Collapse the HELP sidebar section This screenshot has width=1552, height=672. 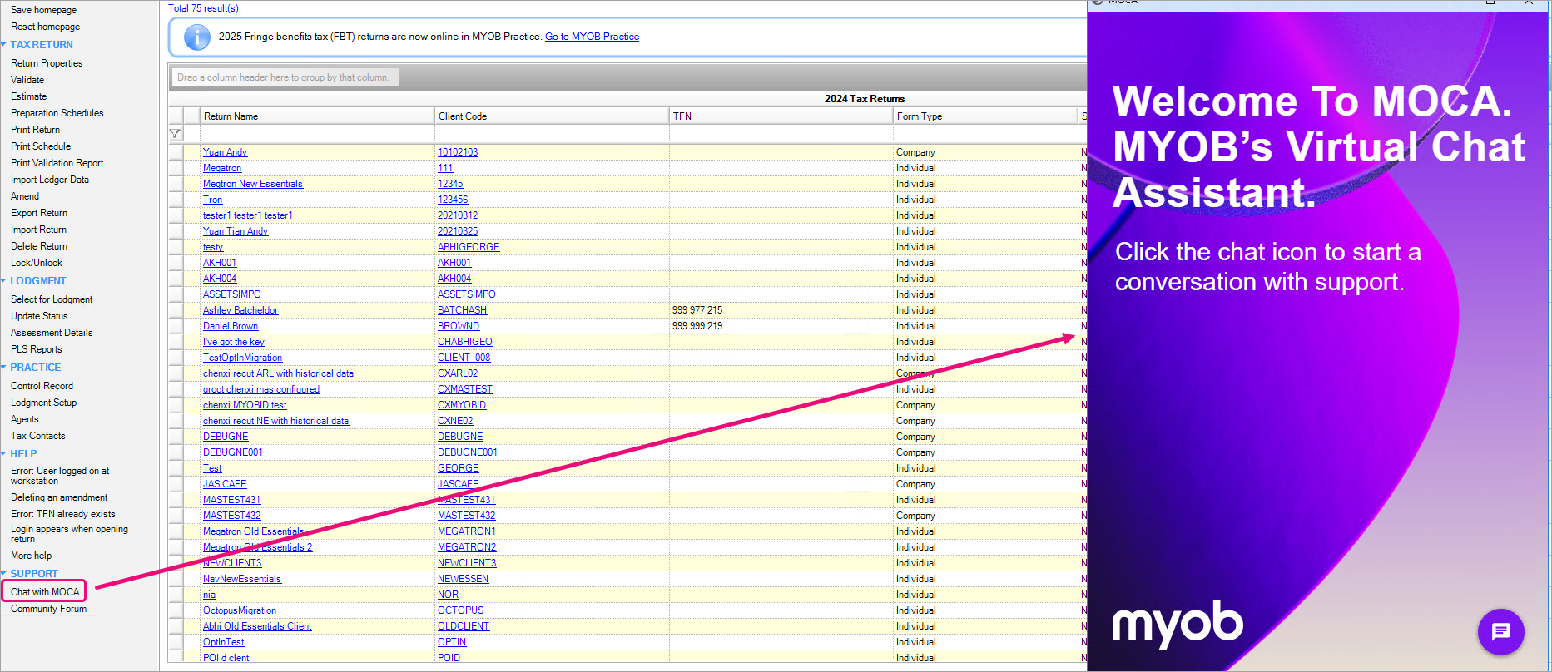coord(4,454)
